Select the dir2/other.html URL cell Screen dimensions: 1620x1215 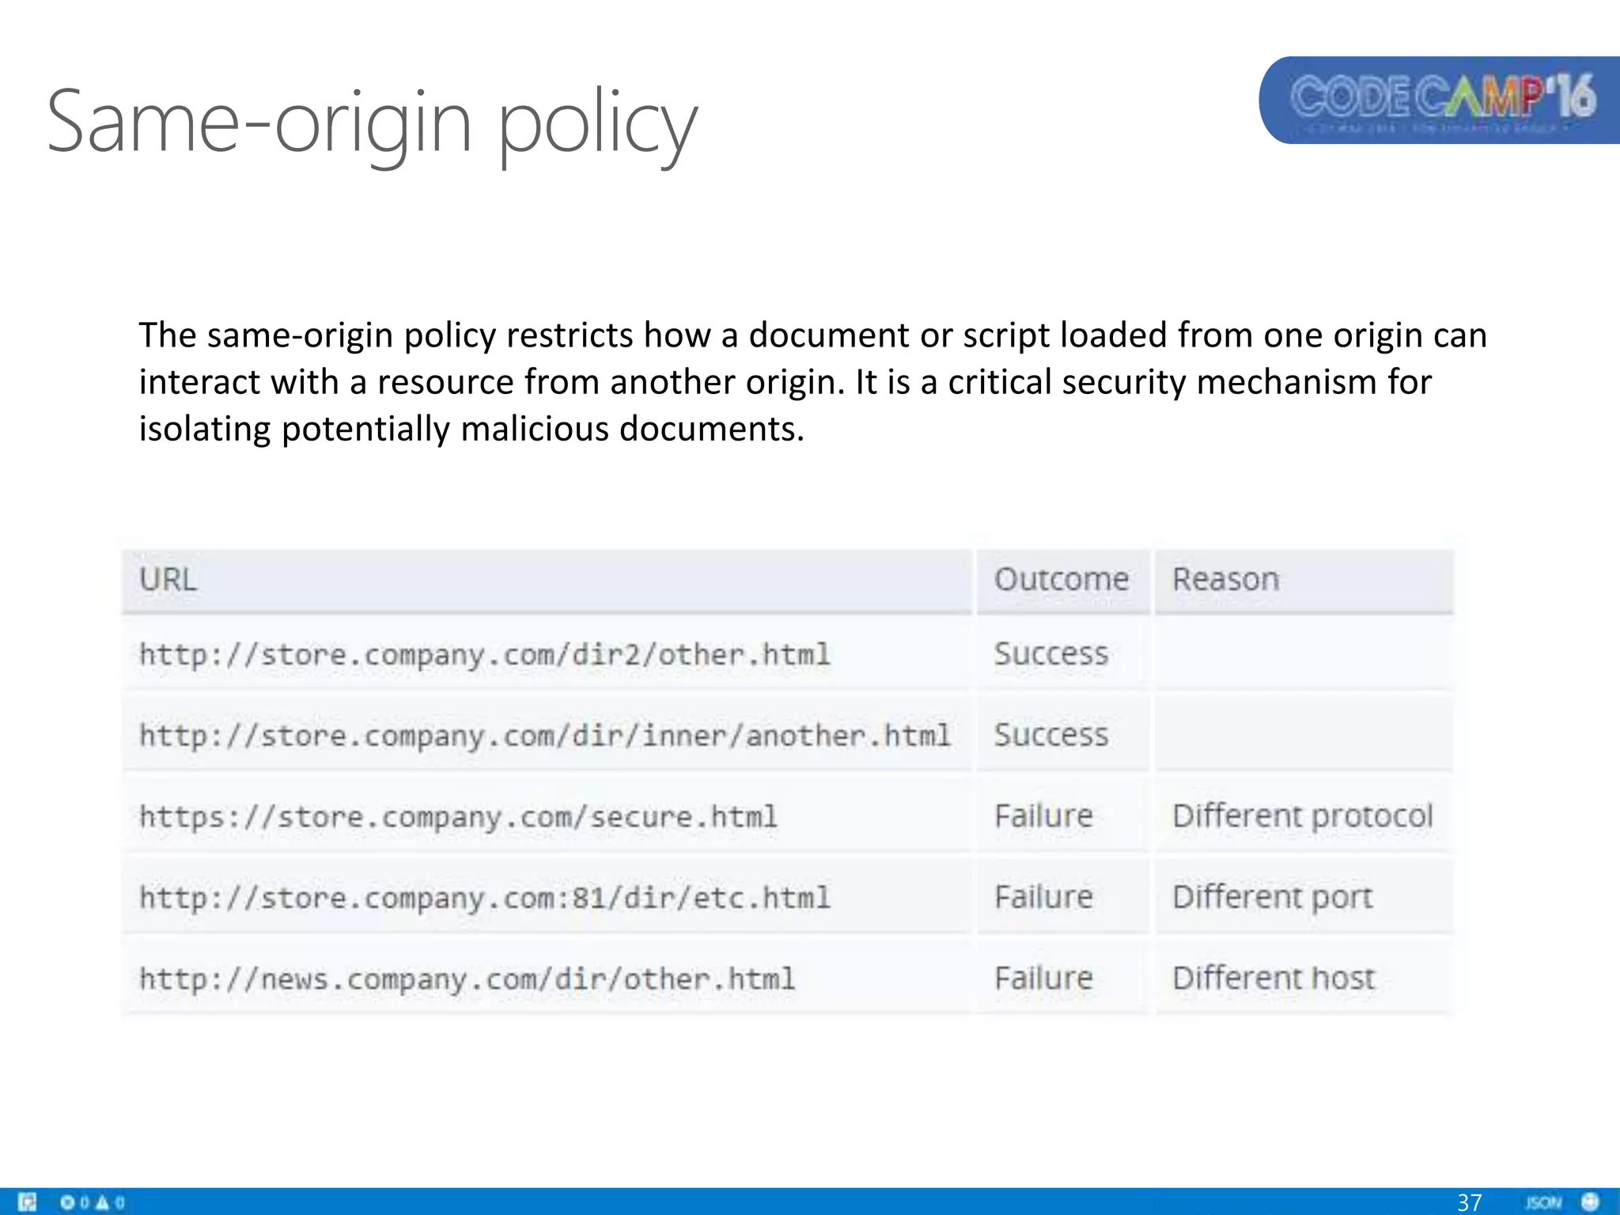(547, 654)
